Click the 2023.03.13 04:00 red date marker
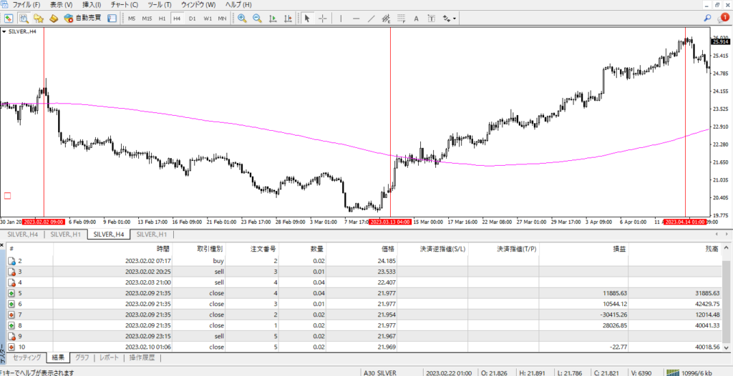The width and height of the screenshot is (733, 376). [x=390, y=222]
